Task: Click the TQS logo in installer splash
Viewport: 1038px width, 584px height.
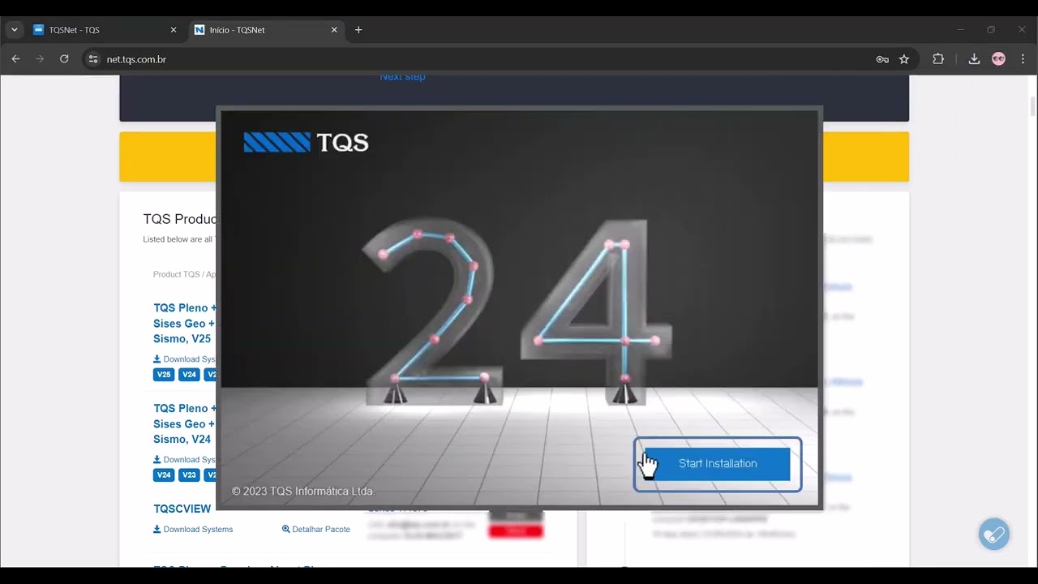Action: [x=306, y=143]
